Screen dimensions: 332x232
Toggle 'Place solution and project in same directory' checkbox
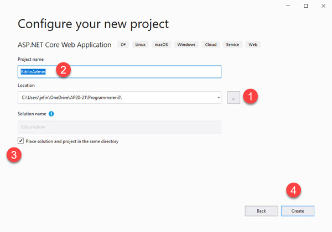(x=21, y=140)
